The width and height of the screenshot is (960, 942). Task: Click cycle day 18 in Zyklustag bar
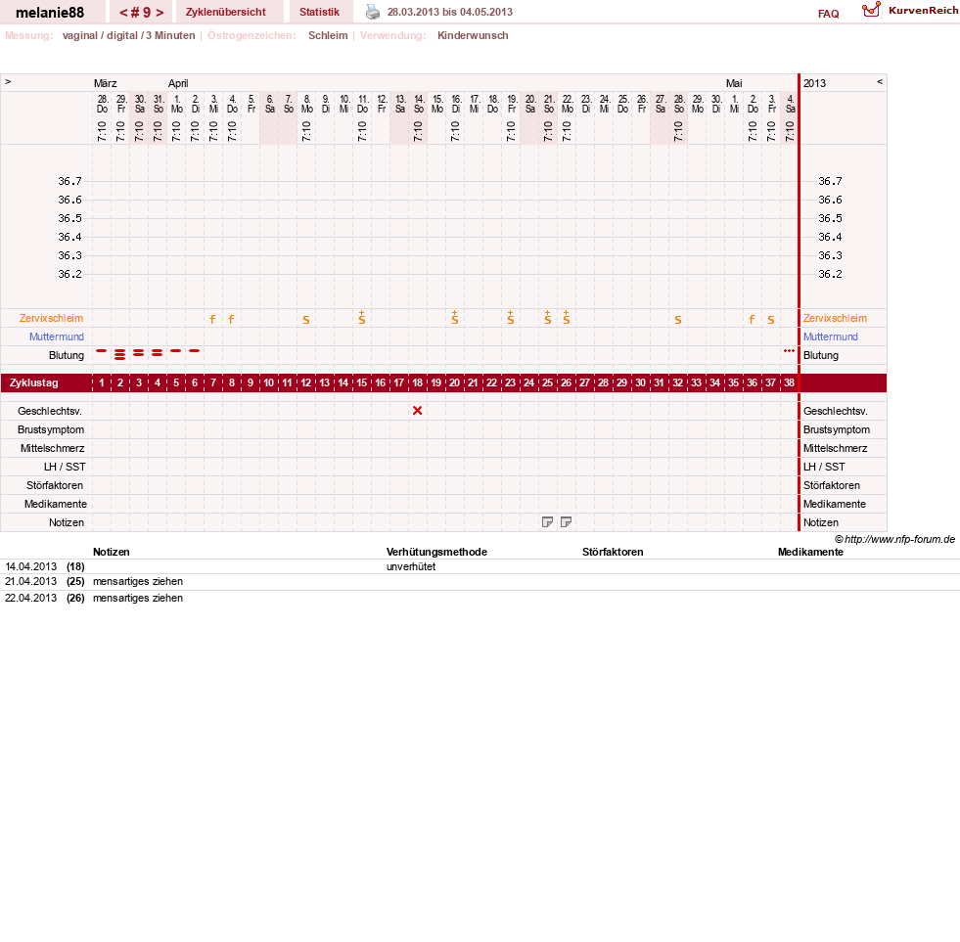click(x=418, y=382)
